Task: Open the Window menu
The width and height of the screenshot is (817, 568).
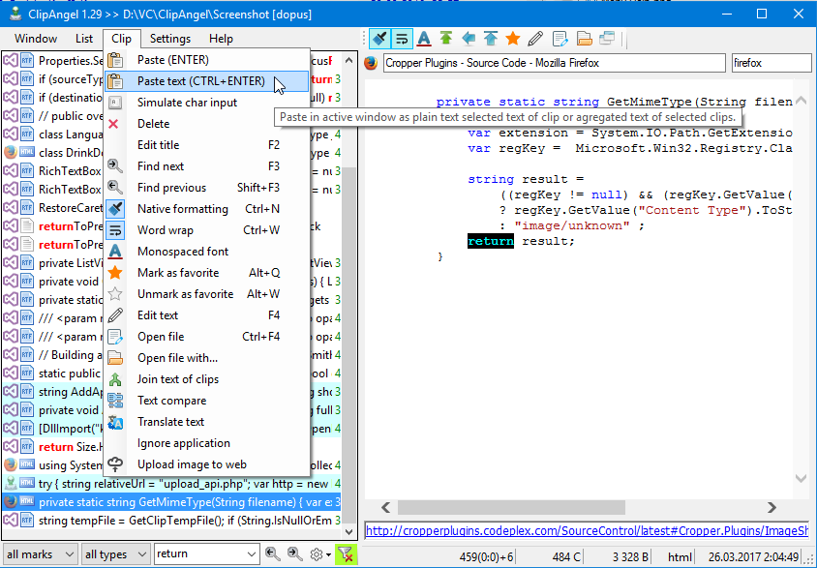Action: (36, 39)
